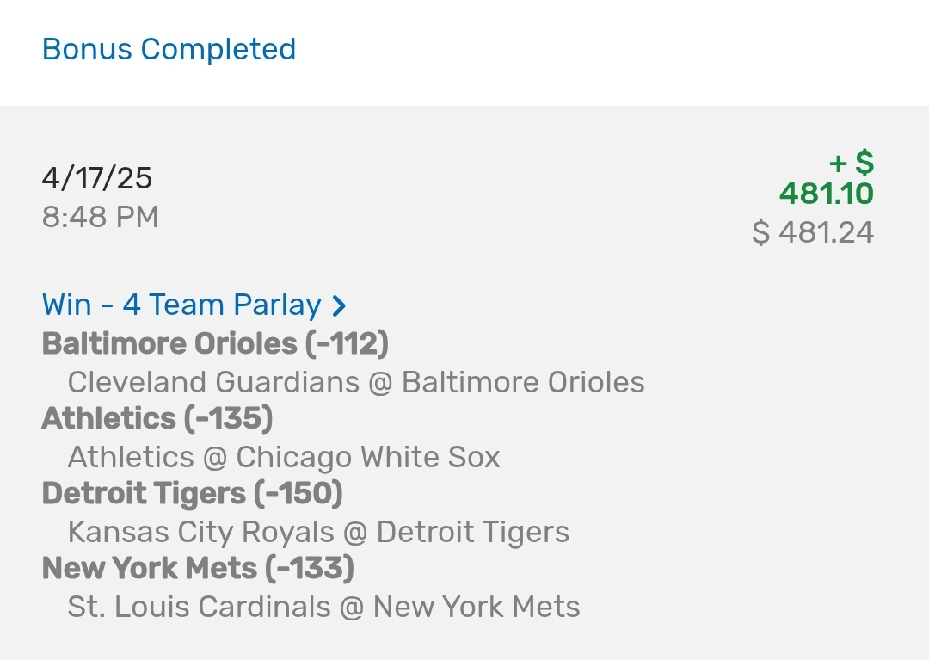The height and width of the screenshot is (660, 929).
Task: Select the green 481.10 winnings amount
Action: tap(826, 194)
